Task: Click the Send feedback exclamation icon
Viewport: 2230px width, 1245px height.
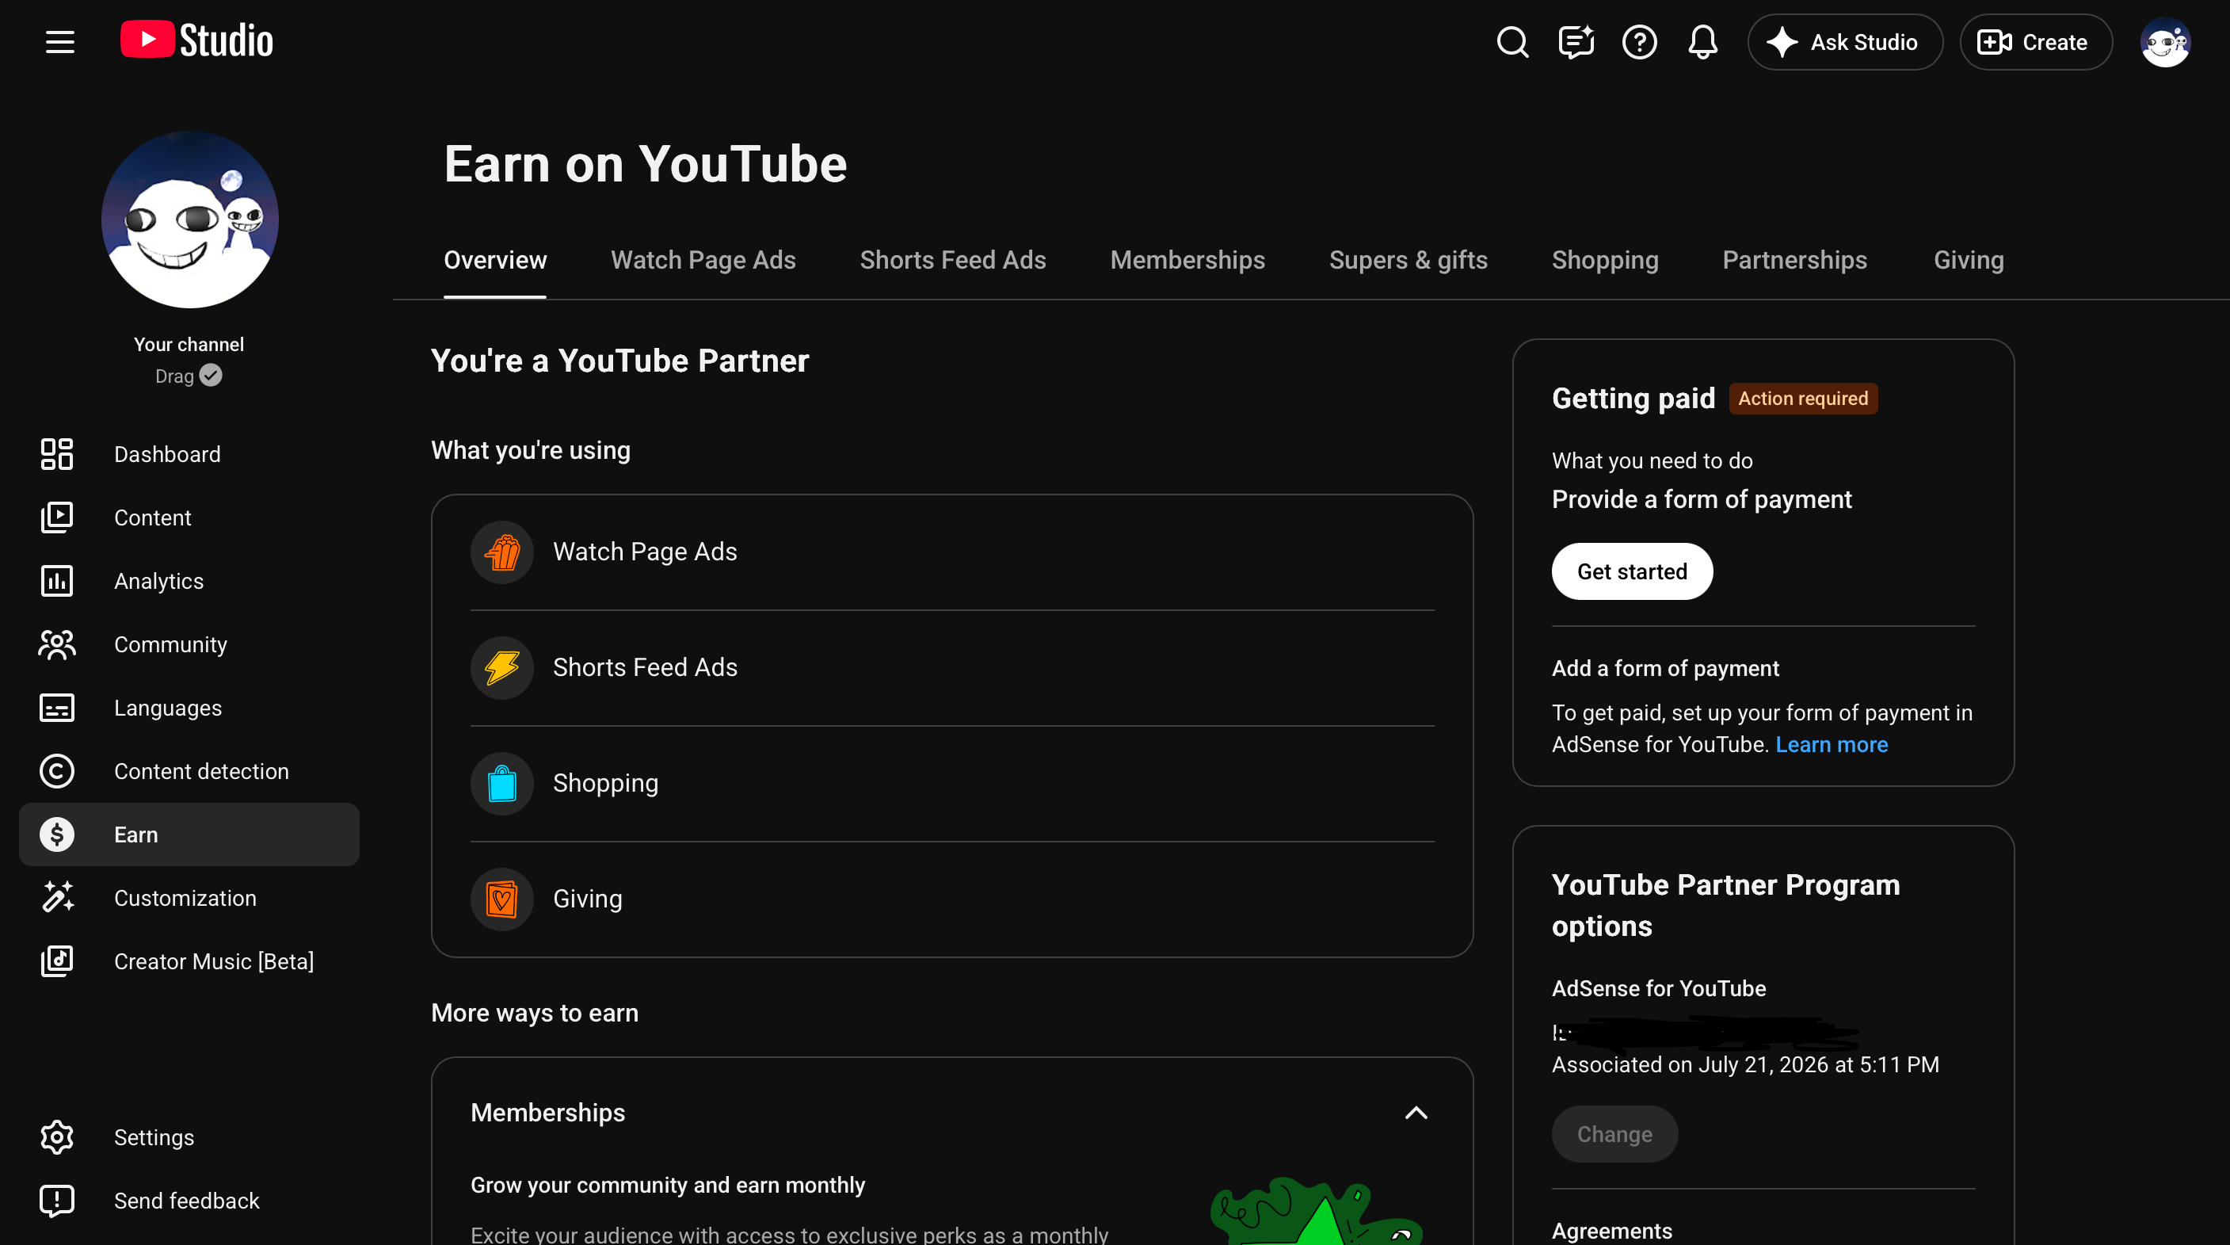Action: pos(57,1201)
